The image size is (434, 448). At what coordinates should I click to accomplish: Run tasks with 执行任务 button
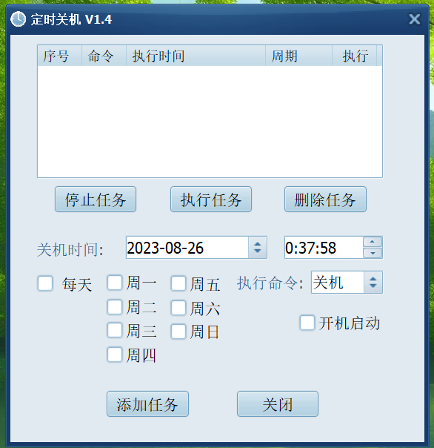coord(211,200)
